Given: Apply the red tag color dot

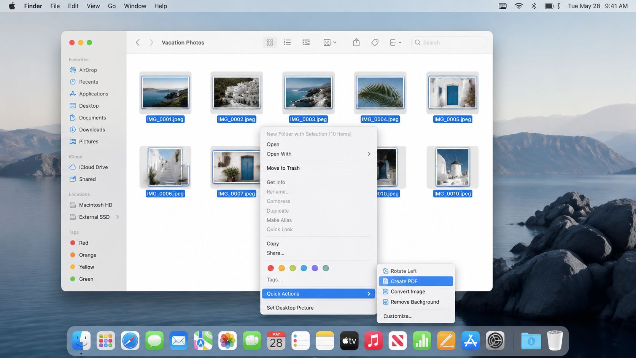Looking at the screenshot, I should pyautogui.click(x=271, y=268).
